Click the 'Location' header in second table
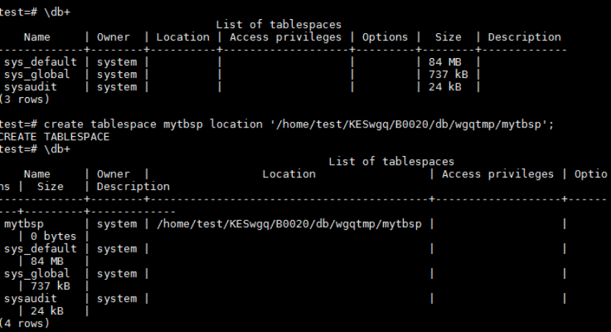 click(x=288, y=174)
